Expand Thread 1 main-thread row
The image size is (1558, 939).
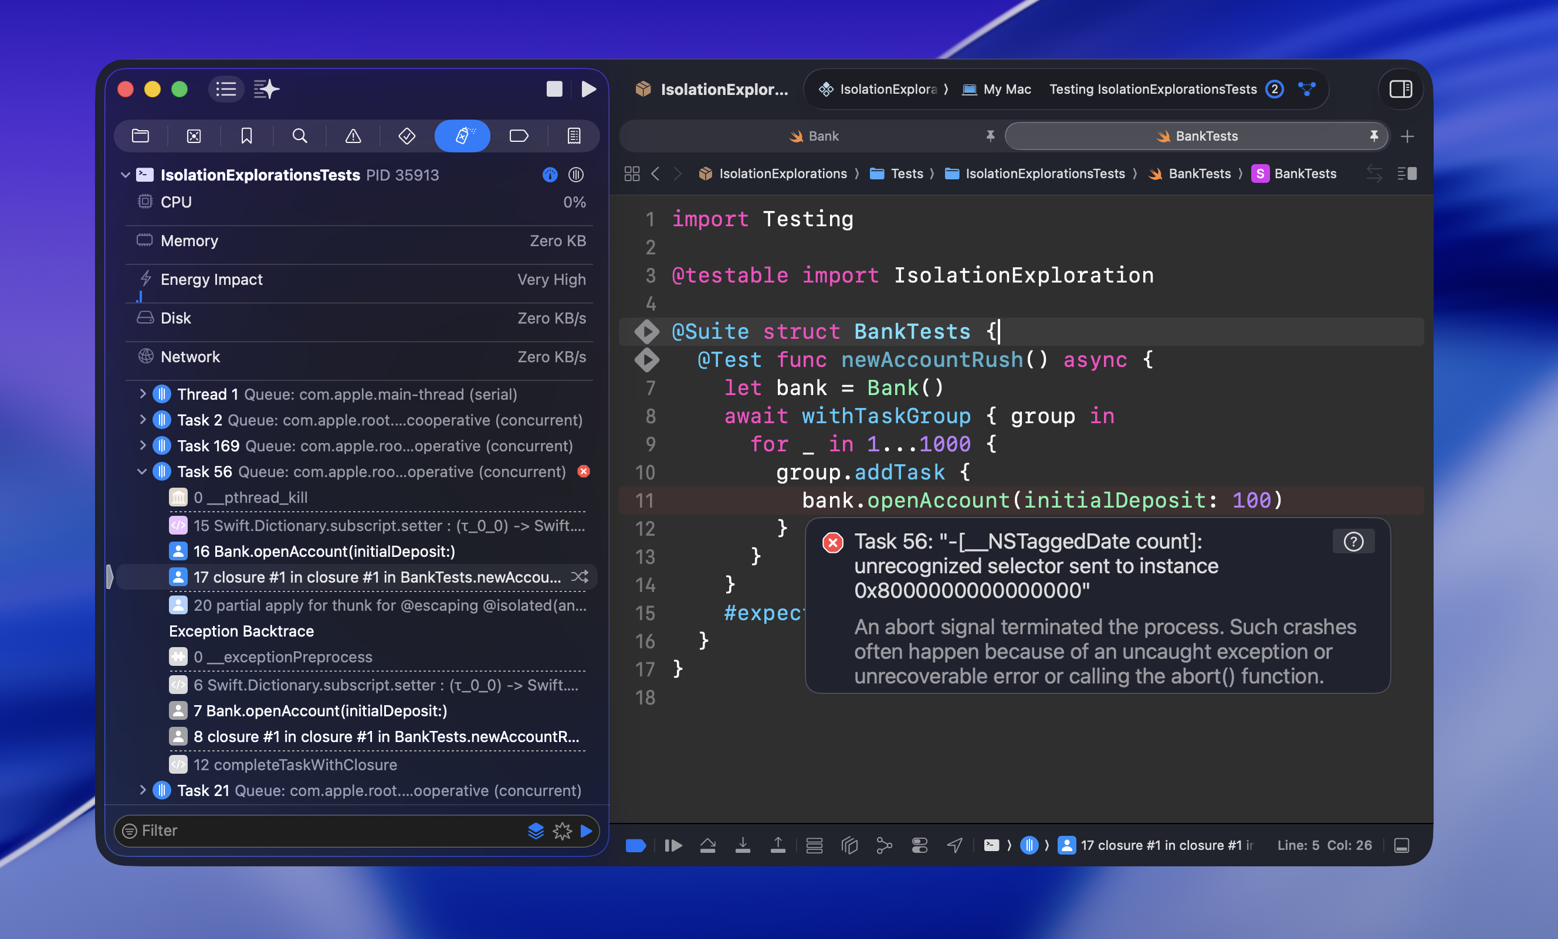coord(143,394)
